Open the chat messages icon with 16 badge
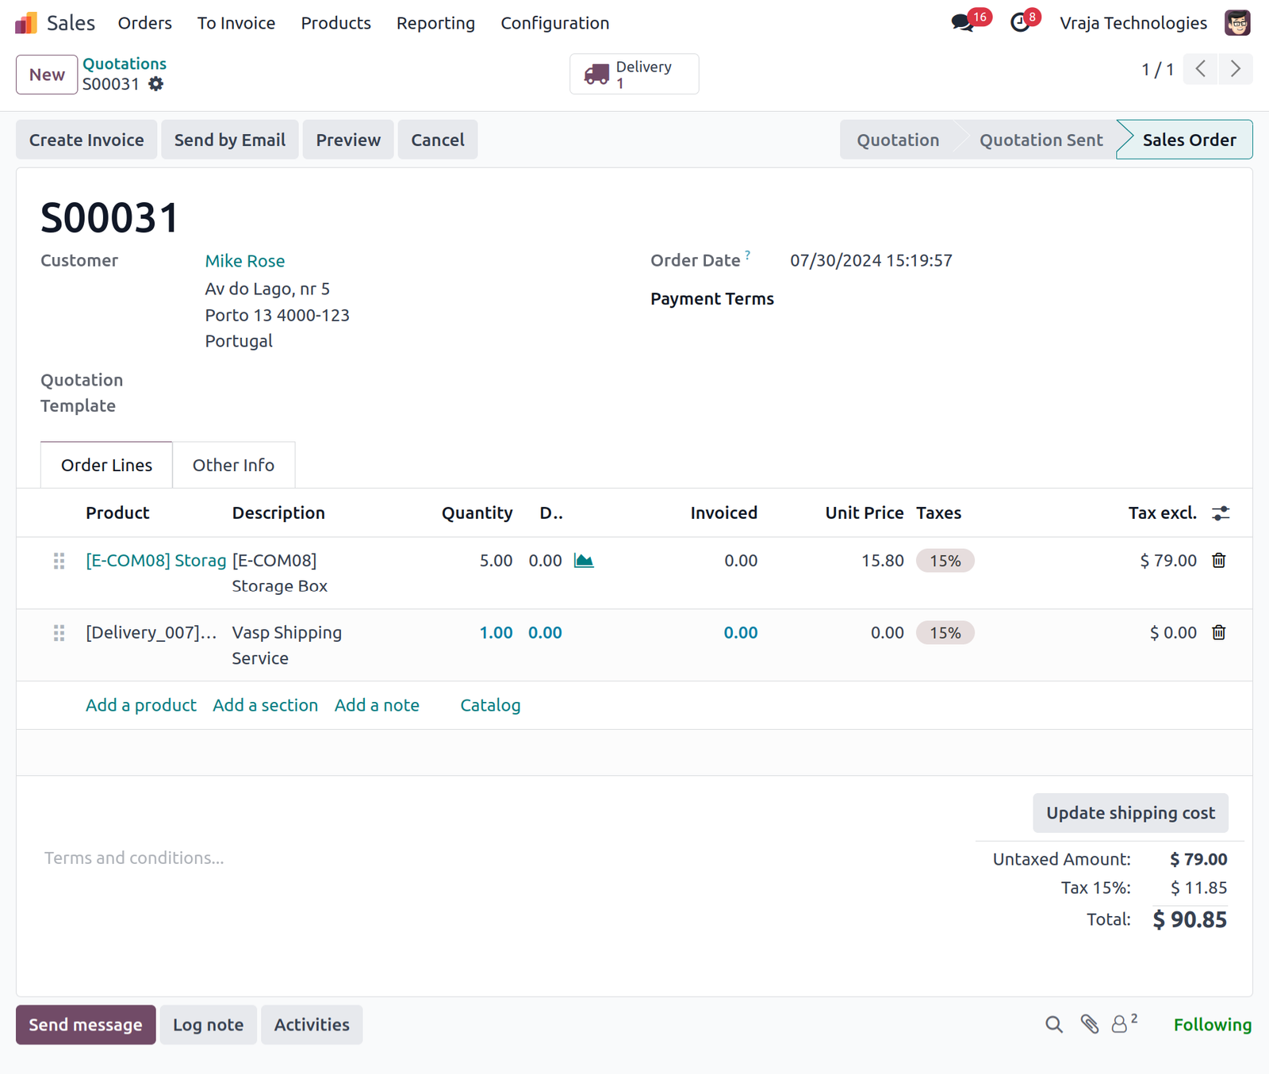The image size is (1269, 1074). 963,22
